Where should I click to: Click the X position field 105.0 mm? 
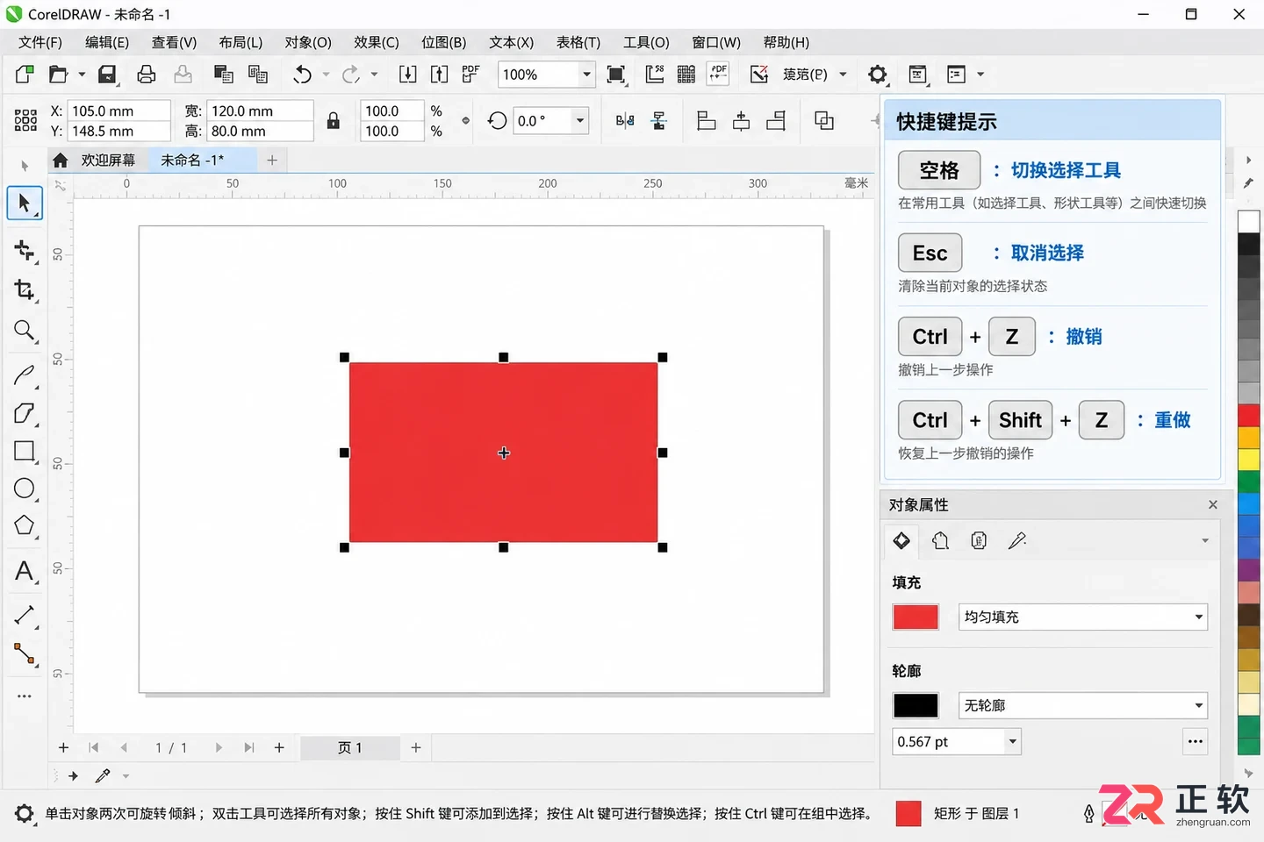coord(119,111)
